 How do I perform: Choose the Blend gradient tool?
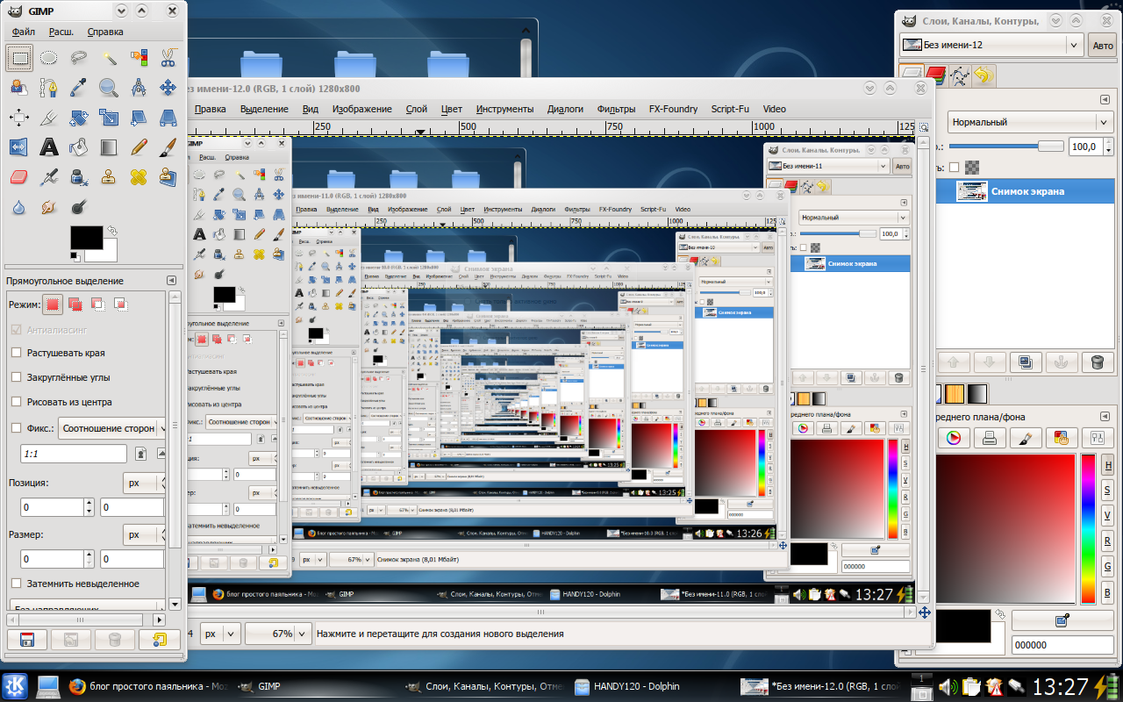click(x=109, y=147)
